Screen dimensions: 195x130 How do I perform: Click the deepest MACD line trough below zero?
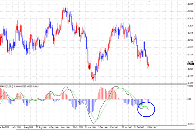[x=95, y=122]
